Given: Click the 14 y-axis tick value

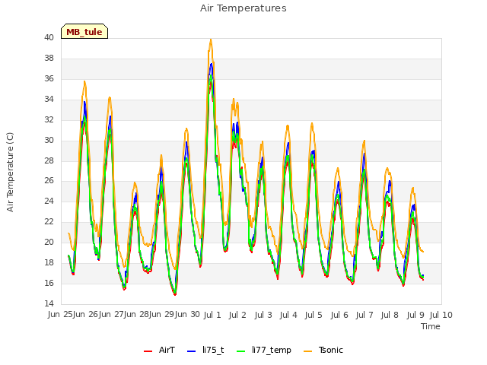Looking at the screenshot, I should pyautogui.click(x=49, y=303).
